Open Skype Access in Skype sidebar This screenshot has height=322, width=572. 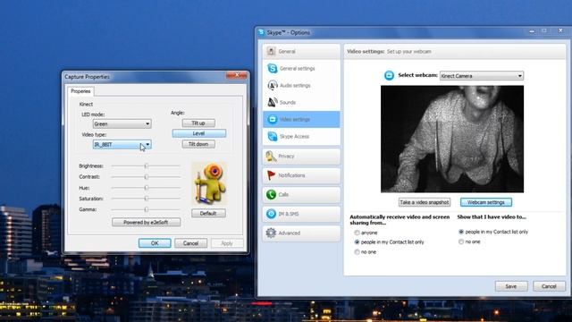301,136
